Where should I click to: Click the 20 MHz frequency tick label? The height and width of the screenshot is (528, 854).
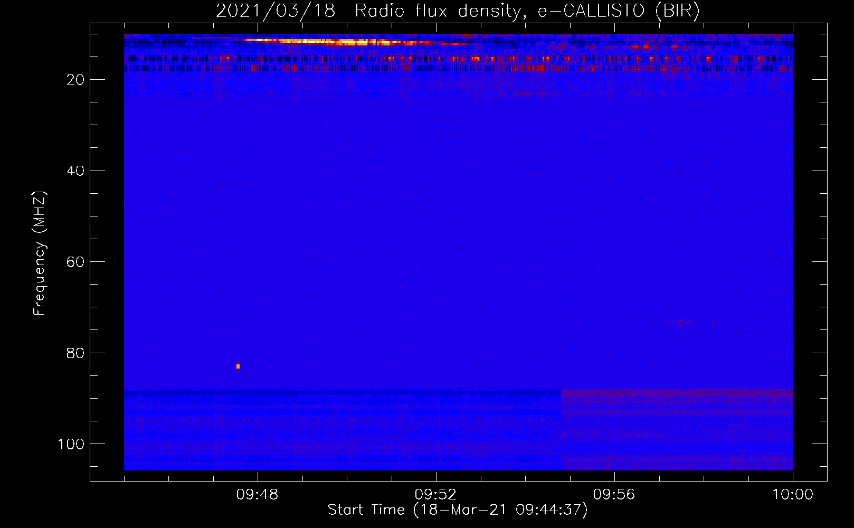pos(76,80)
